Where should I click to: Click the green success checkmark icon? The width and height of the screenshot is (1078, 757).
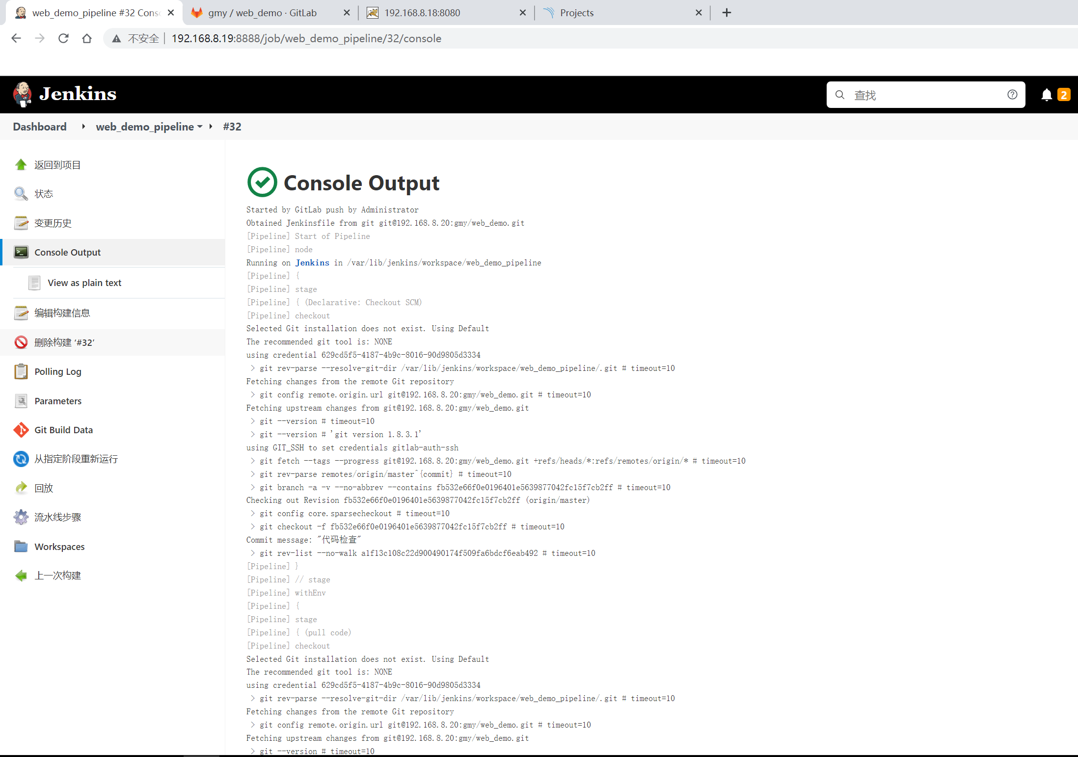coord(262,182)
